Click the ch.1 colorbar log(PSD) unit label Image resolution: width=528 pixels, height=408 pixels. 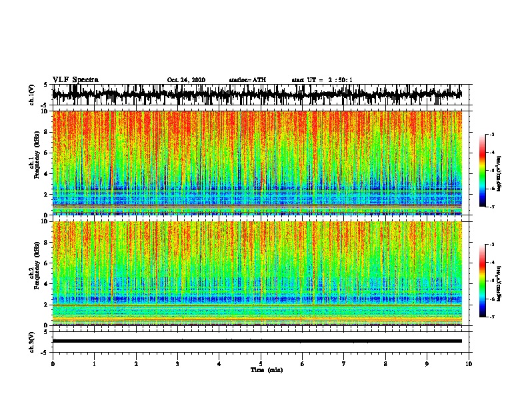(499, 173)
